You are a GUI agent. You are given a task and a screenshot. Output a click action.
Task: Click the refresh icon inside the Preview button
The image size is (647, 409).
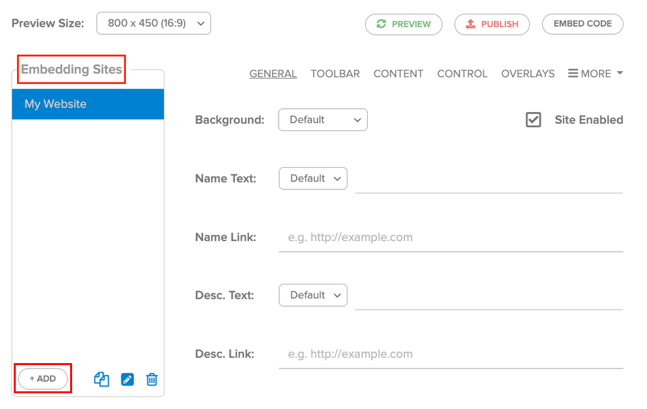[381, 24]
